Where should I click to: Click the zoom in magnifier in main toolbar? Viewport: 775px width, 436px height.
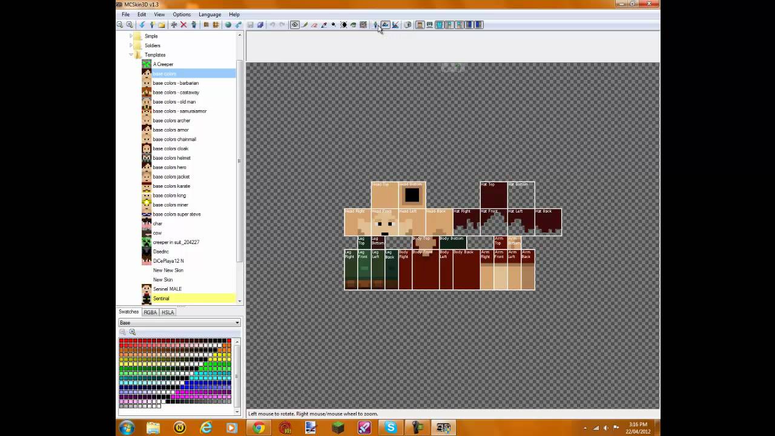click(129, 25)
